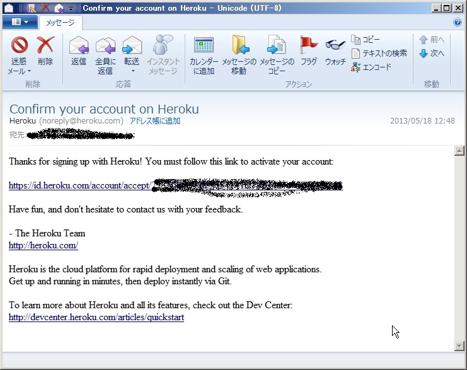Click the Copy (コピー) command
This screenshot has height=370, width=467.
pos(366,39)
